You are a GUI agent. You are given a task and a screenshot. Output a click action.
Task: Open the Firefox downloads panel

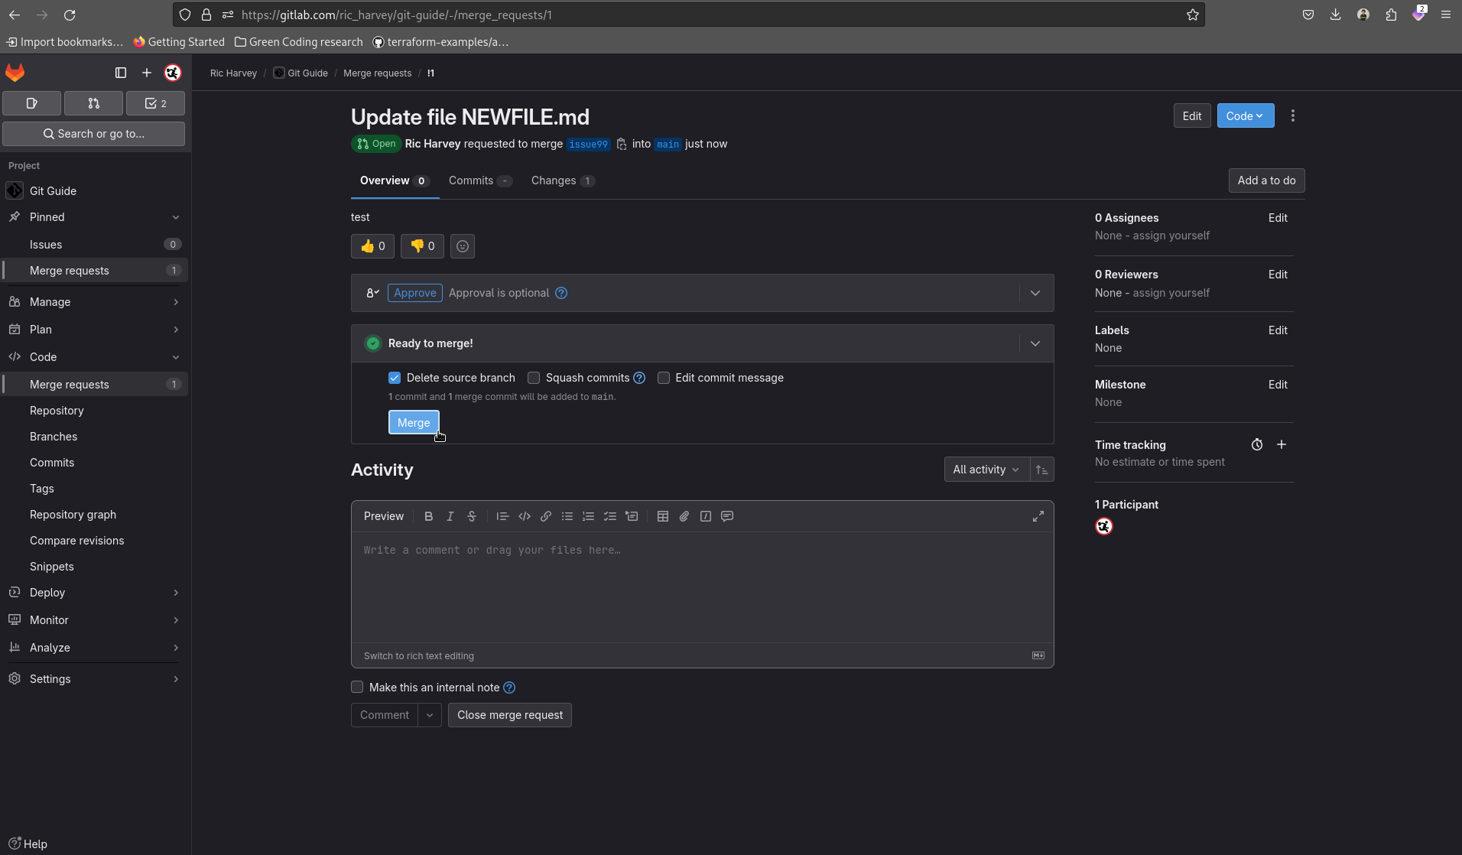coord(1336,15)
